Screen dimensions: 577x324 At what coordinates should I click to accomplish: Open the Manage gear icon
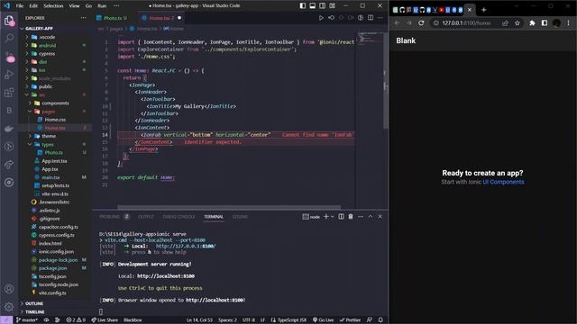click(x=9, y=307)
